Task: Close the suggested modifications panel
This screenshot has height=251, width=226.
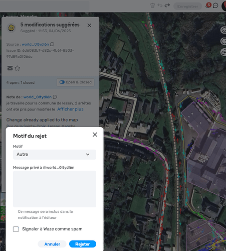Action: pyautogui.click(x=89, y=25)
